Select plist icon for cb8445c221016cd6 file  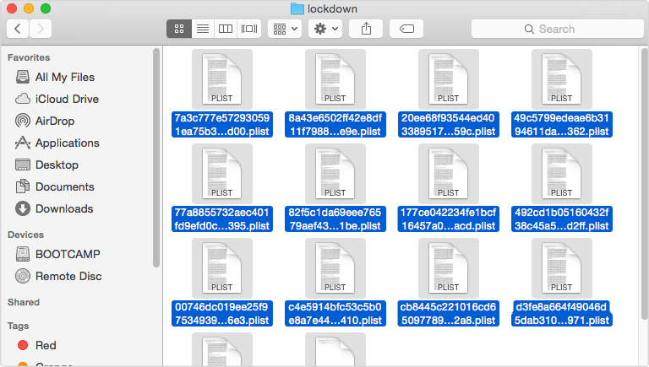tap(448, 268)
